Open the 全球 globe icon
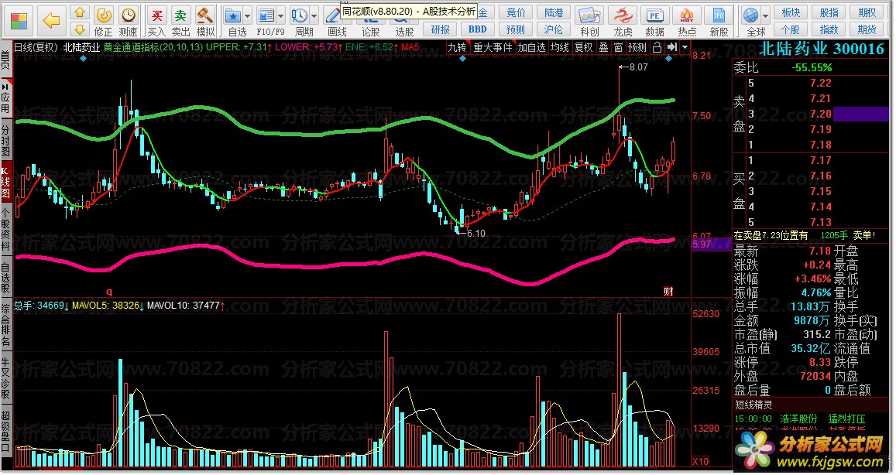Image resolution: width=896 pixels, height=475 pixels. pyautogui.click(x=752, y=21)
